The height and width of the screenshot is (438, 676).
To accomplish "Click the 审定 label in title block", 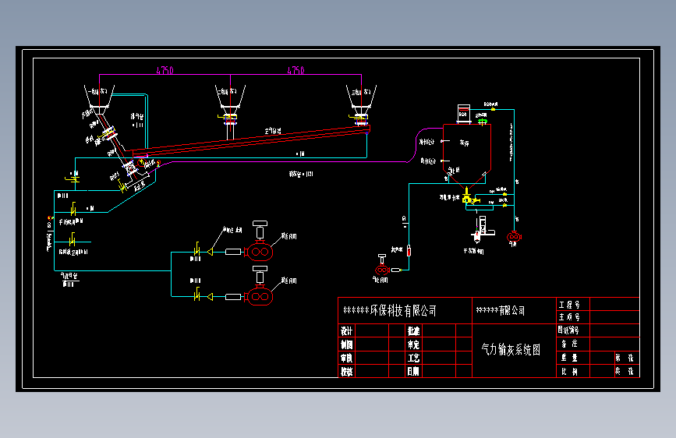I will (x=413, y=344).
